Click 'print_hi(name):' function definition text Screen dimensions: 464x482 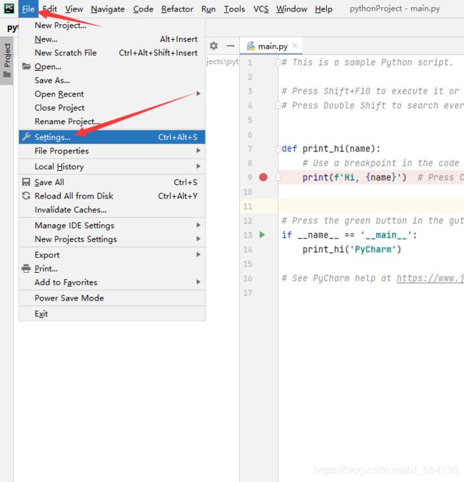tap(341, 149)
